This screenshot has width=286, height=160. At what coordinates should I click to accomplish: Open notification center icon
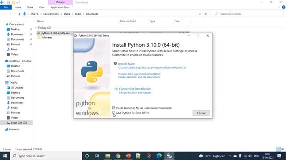[x=279, y=156]
